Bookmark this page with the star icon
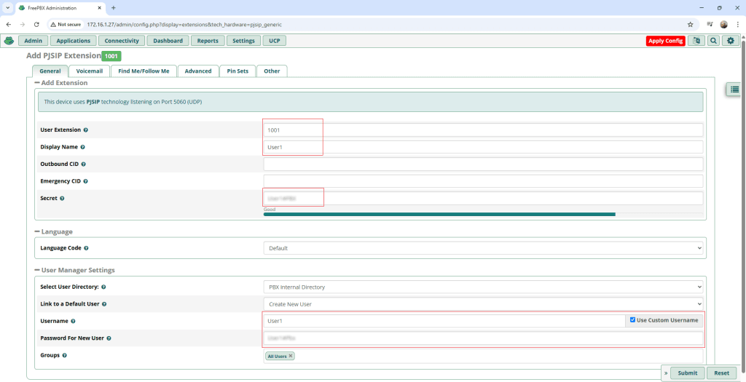This screenshot has height=382, width=746. point(690,24)
